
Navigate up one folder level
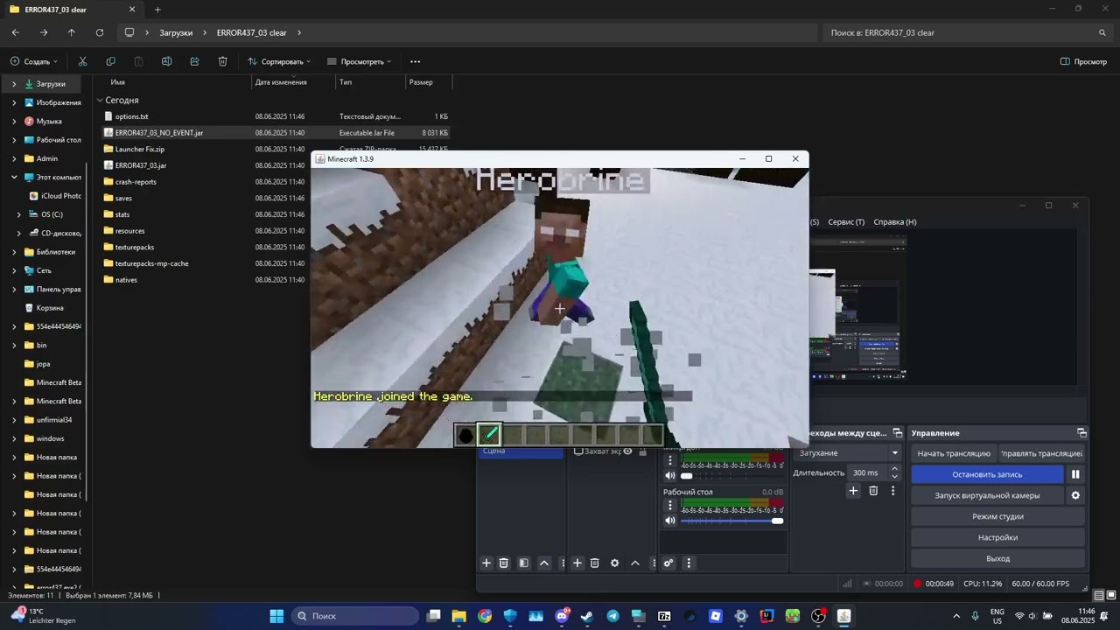(72, 32)
